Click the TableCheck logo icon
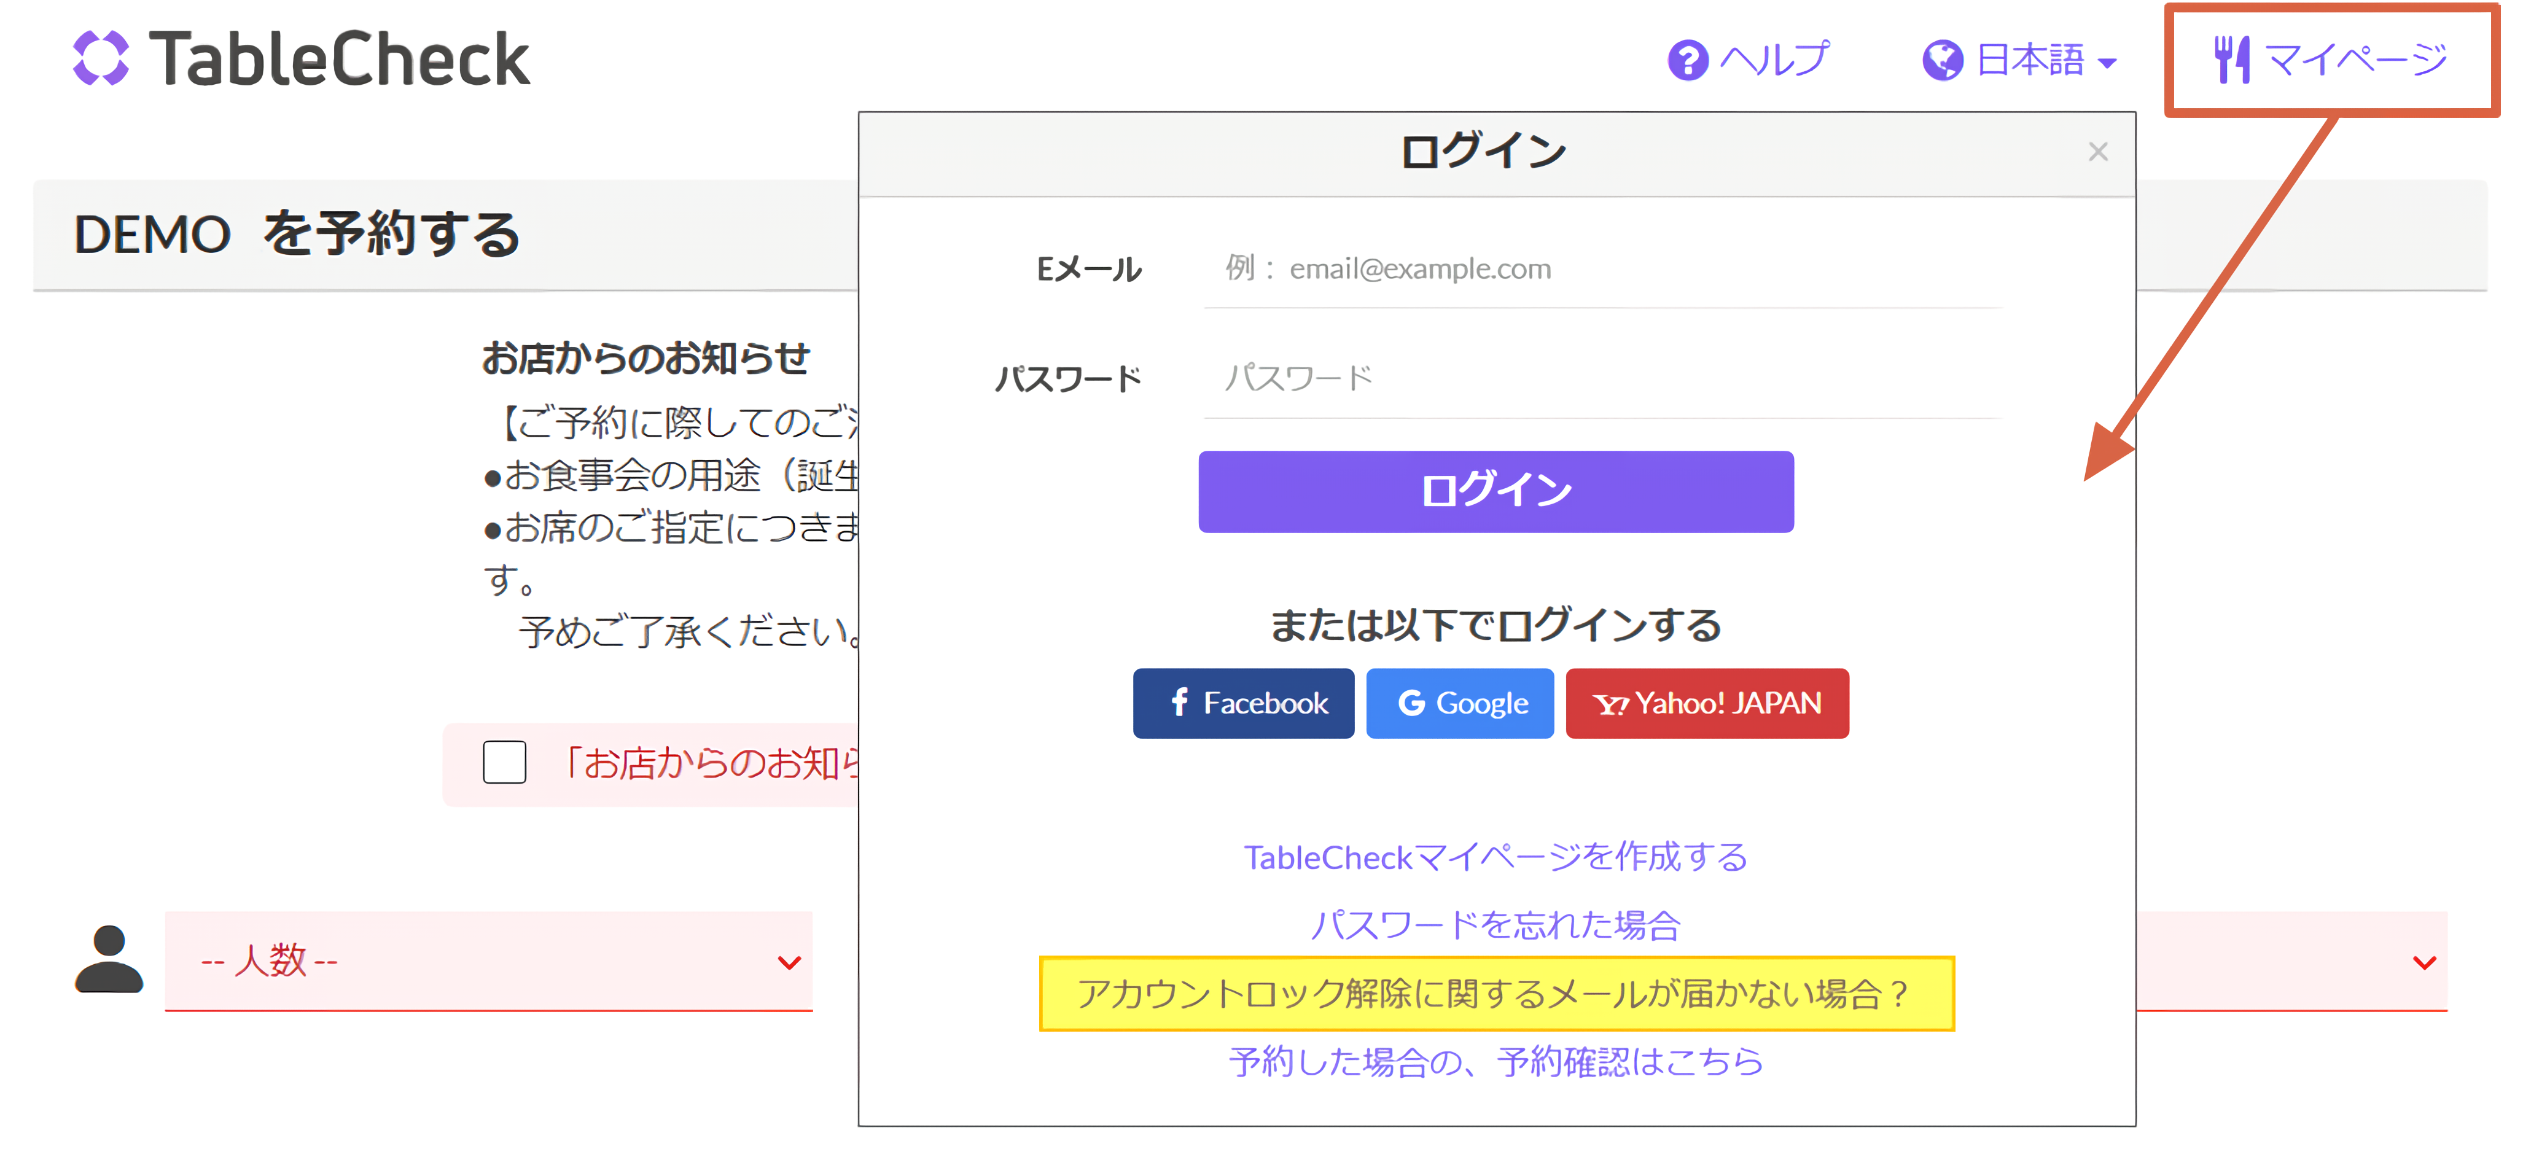 pyautogui.click(x=101, y=59)
